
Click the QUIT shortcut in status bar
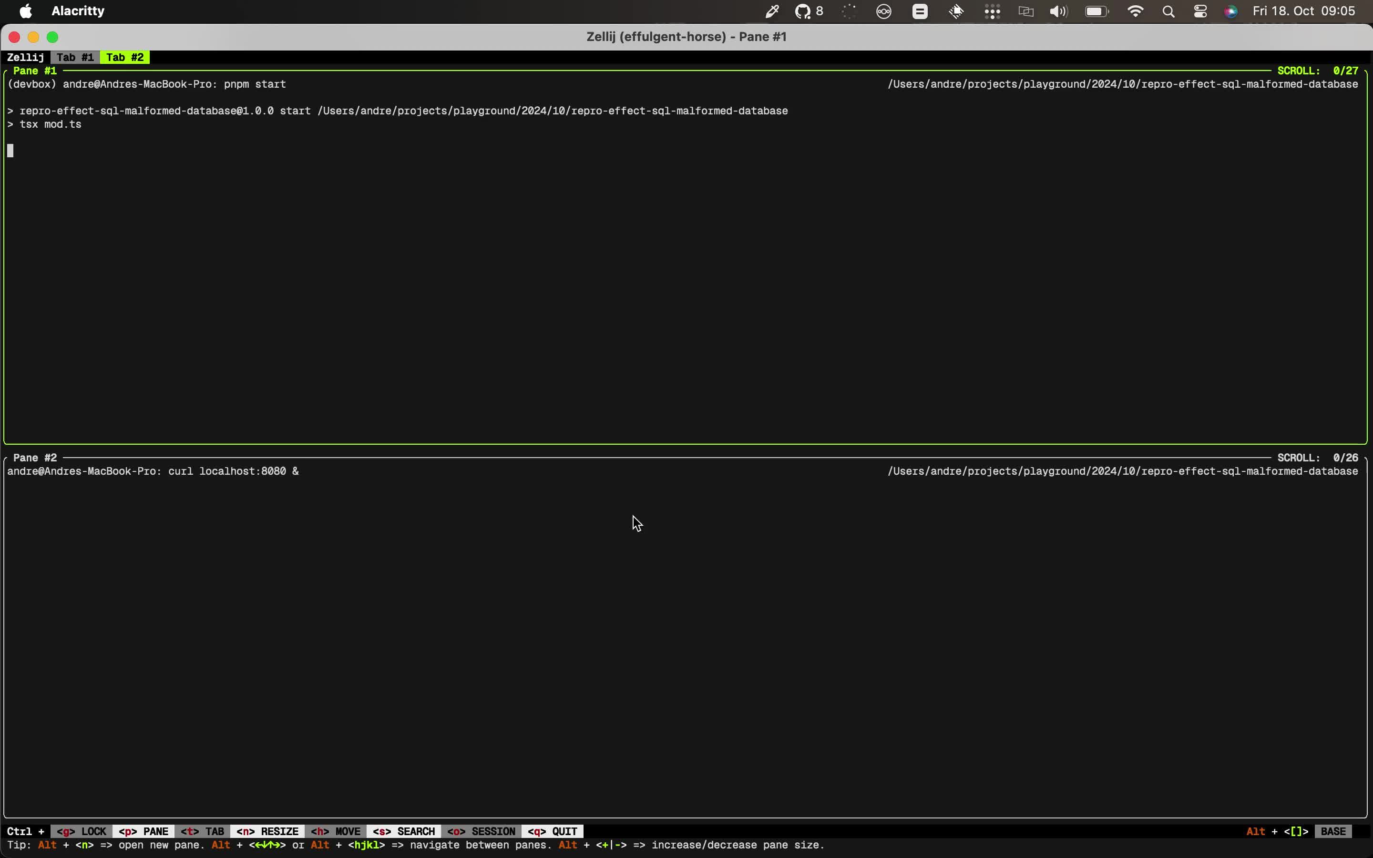pos(552,831)
